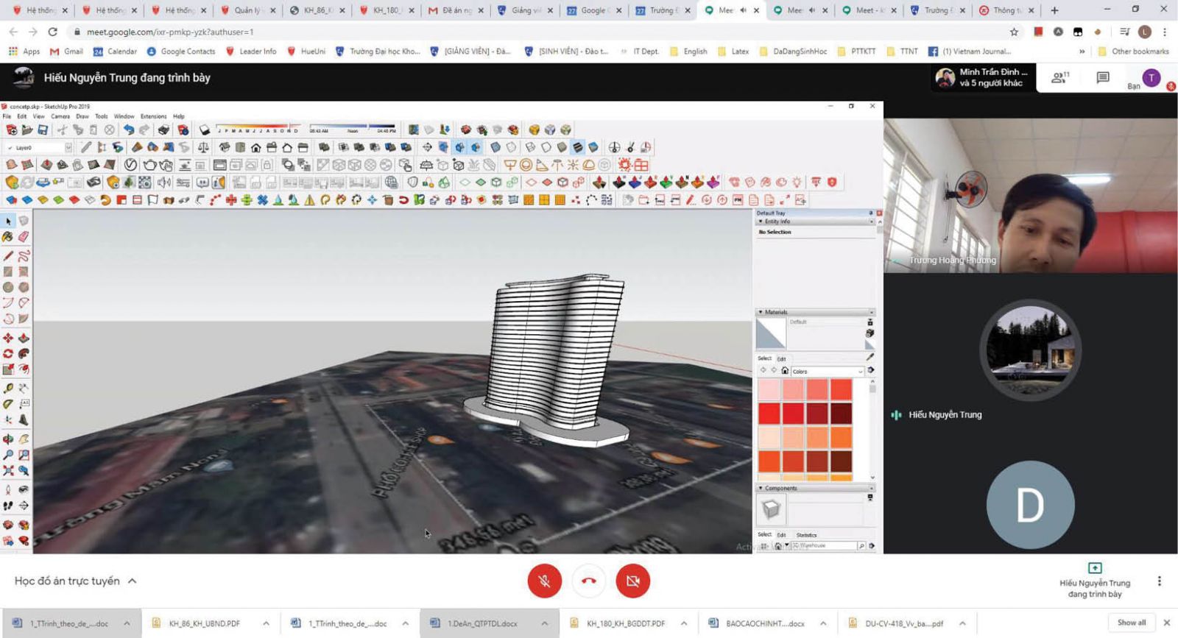Go back to previous page
The image size is (1178, 638).
click(13, 32)
